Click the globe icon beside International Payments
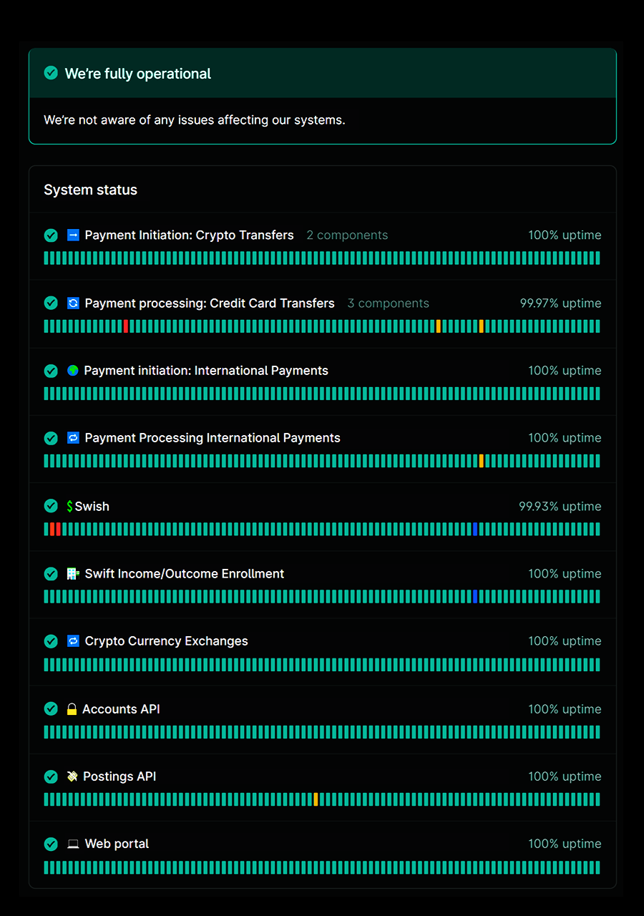 click(x=73, y=371)
